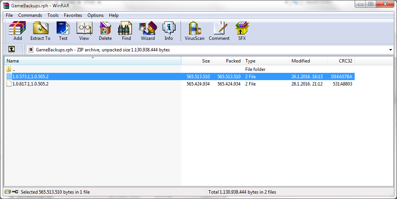This screenshot has height=199, width=397.
Task: Open the Tools menu
Action: (53, 15)
